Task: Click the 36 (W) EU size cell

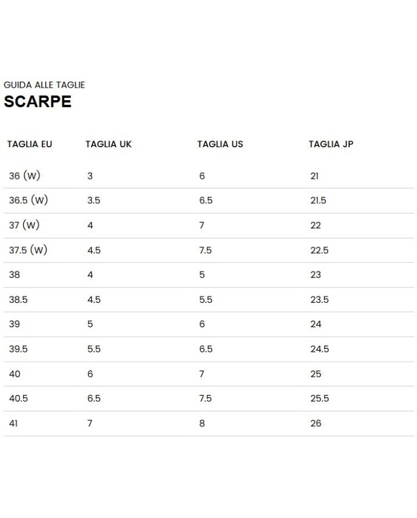Action: 25,176
